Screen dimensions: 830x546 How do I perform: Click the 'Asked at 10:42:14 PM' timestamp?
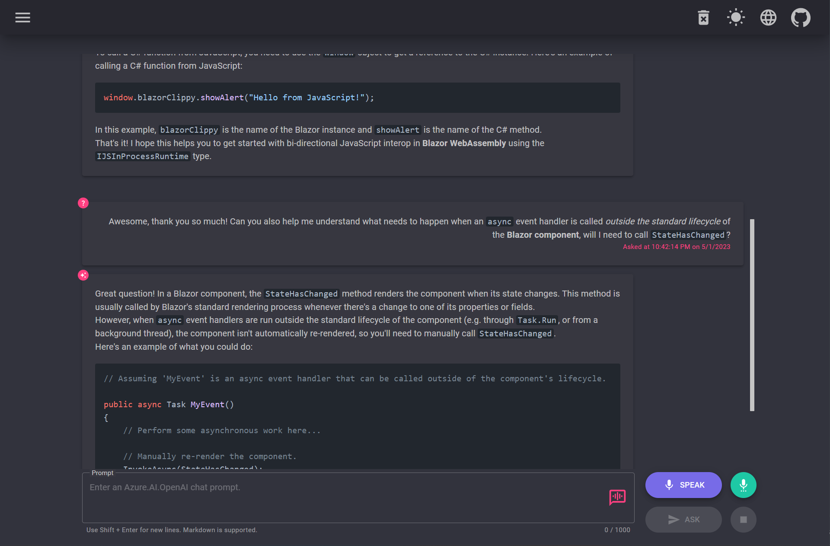point(676,247)
